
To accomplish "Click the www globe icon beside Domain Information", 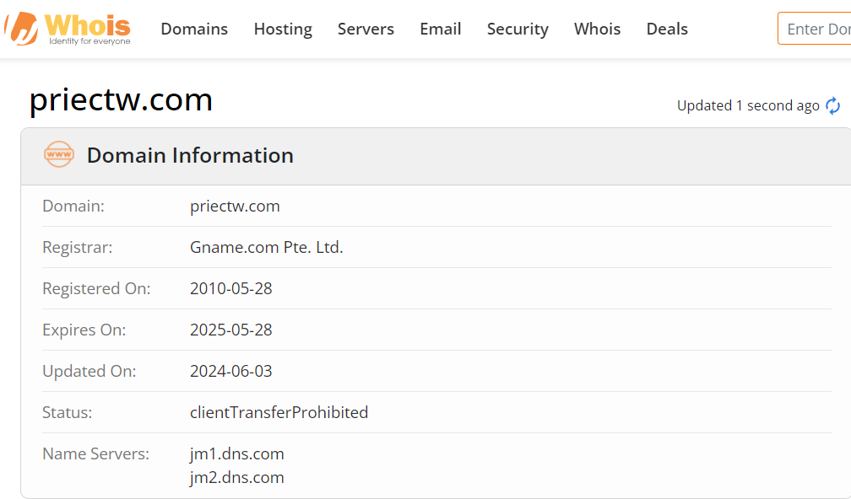I will (x=58, y=154).
